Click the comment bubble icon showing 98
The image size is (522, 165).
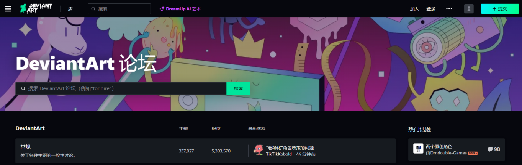pyautogui.click(x=490, y=149)
